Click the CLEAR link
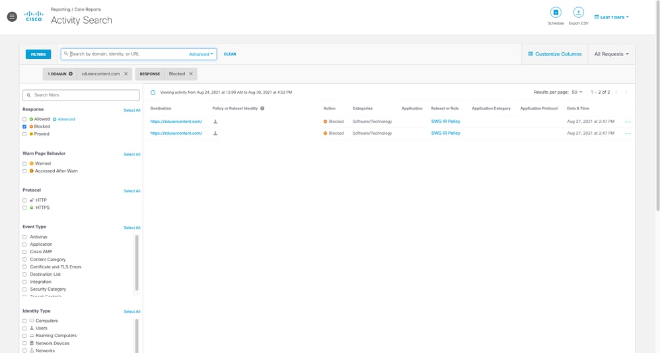 [x=230, y=54]
